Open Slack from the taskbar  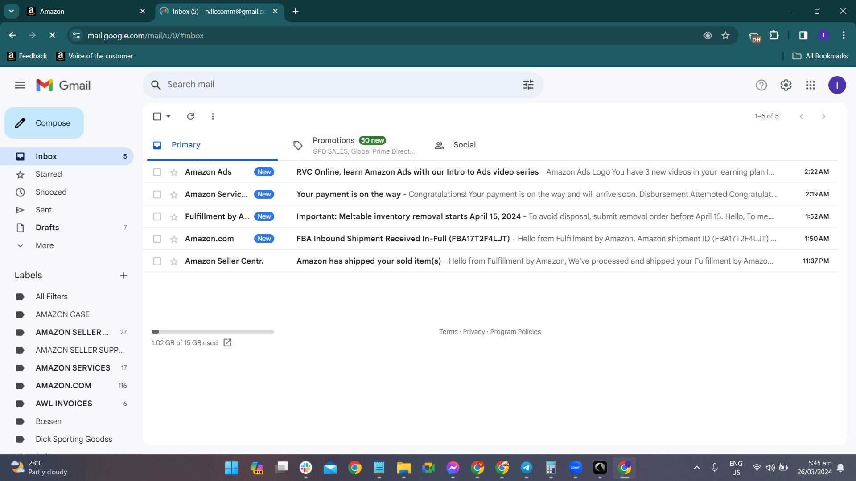[x=306, y=468]
